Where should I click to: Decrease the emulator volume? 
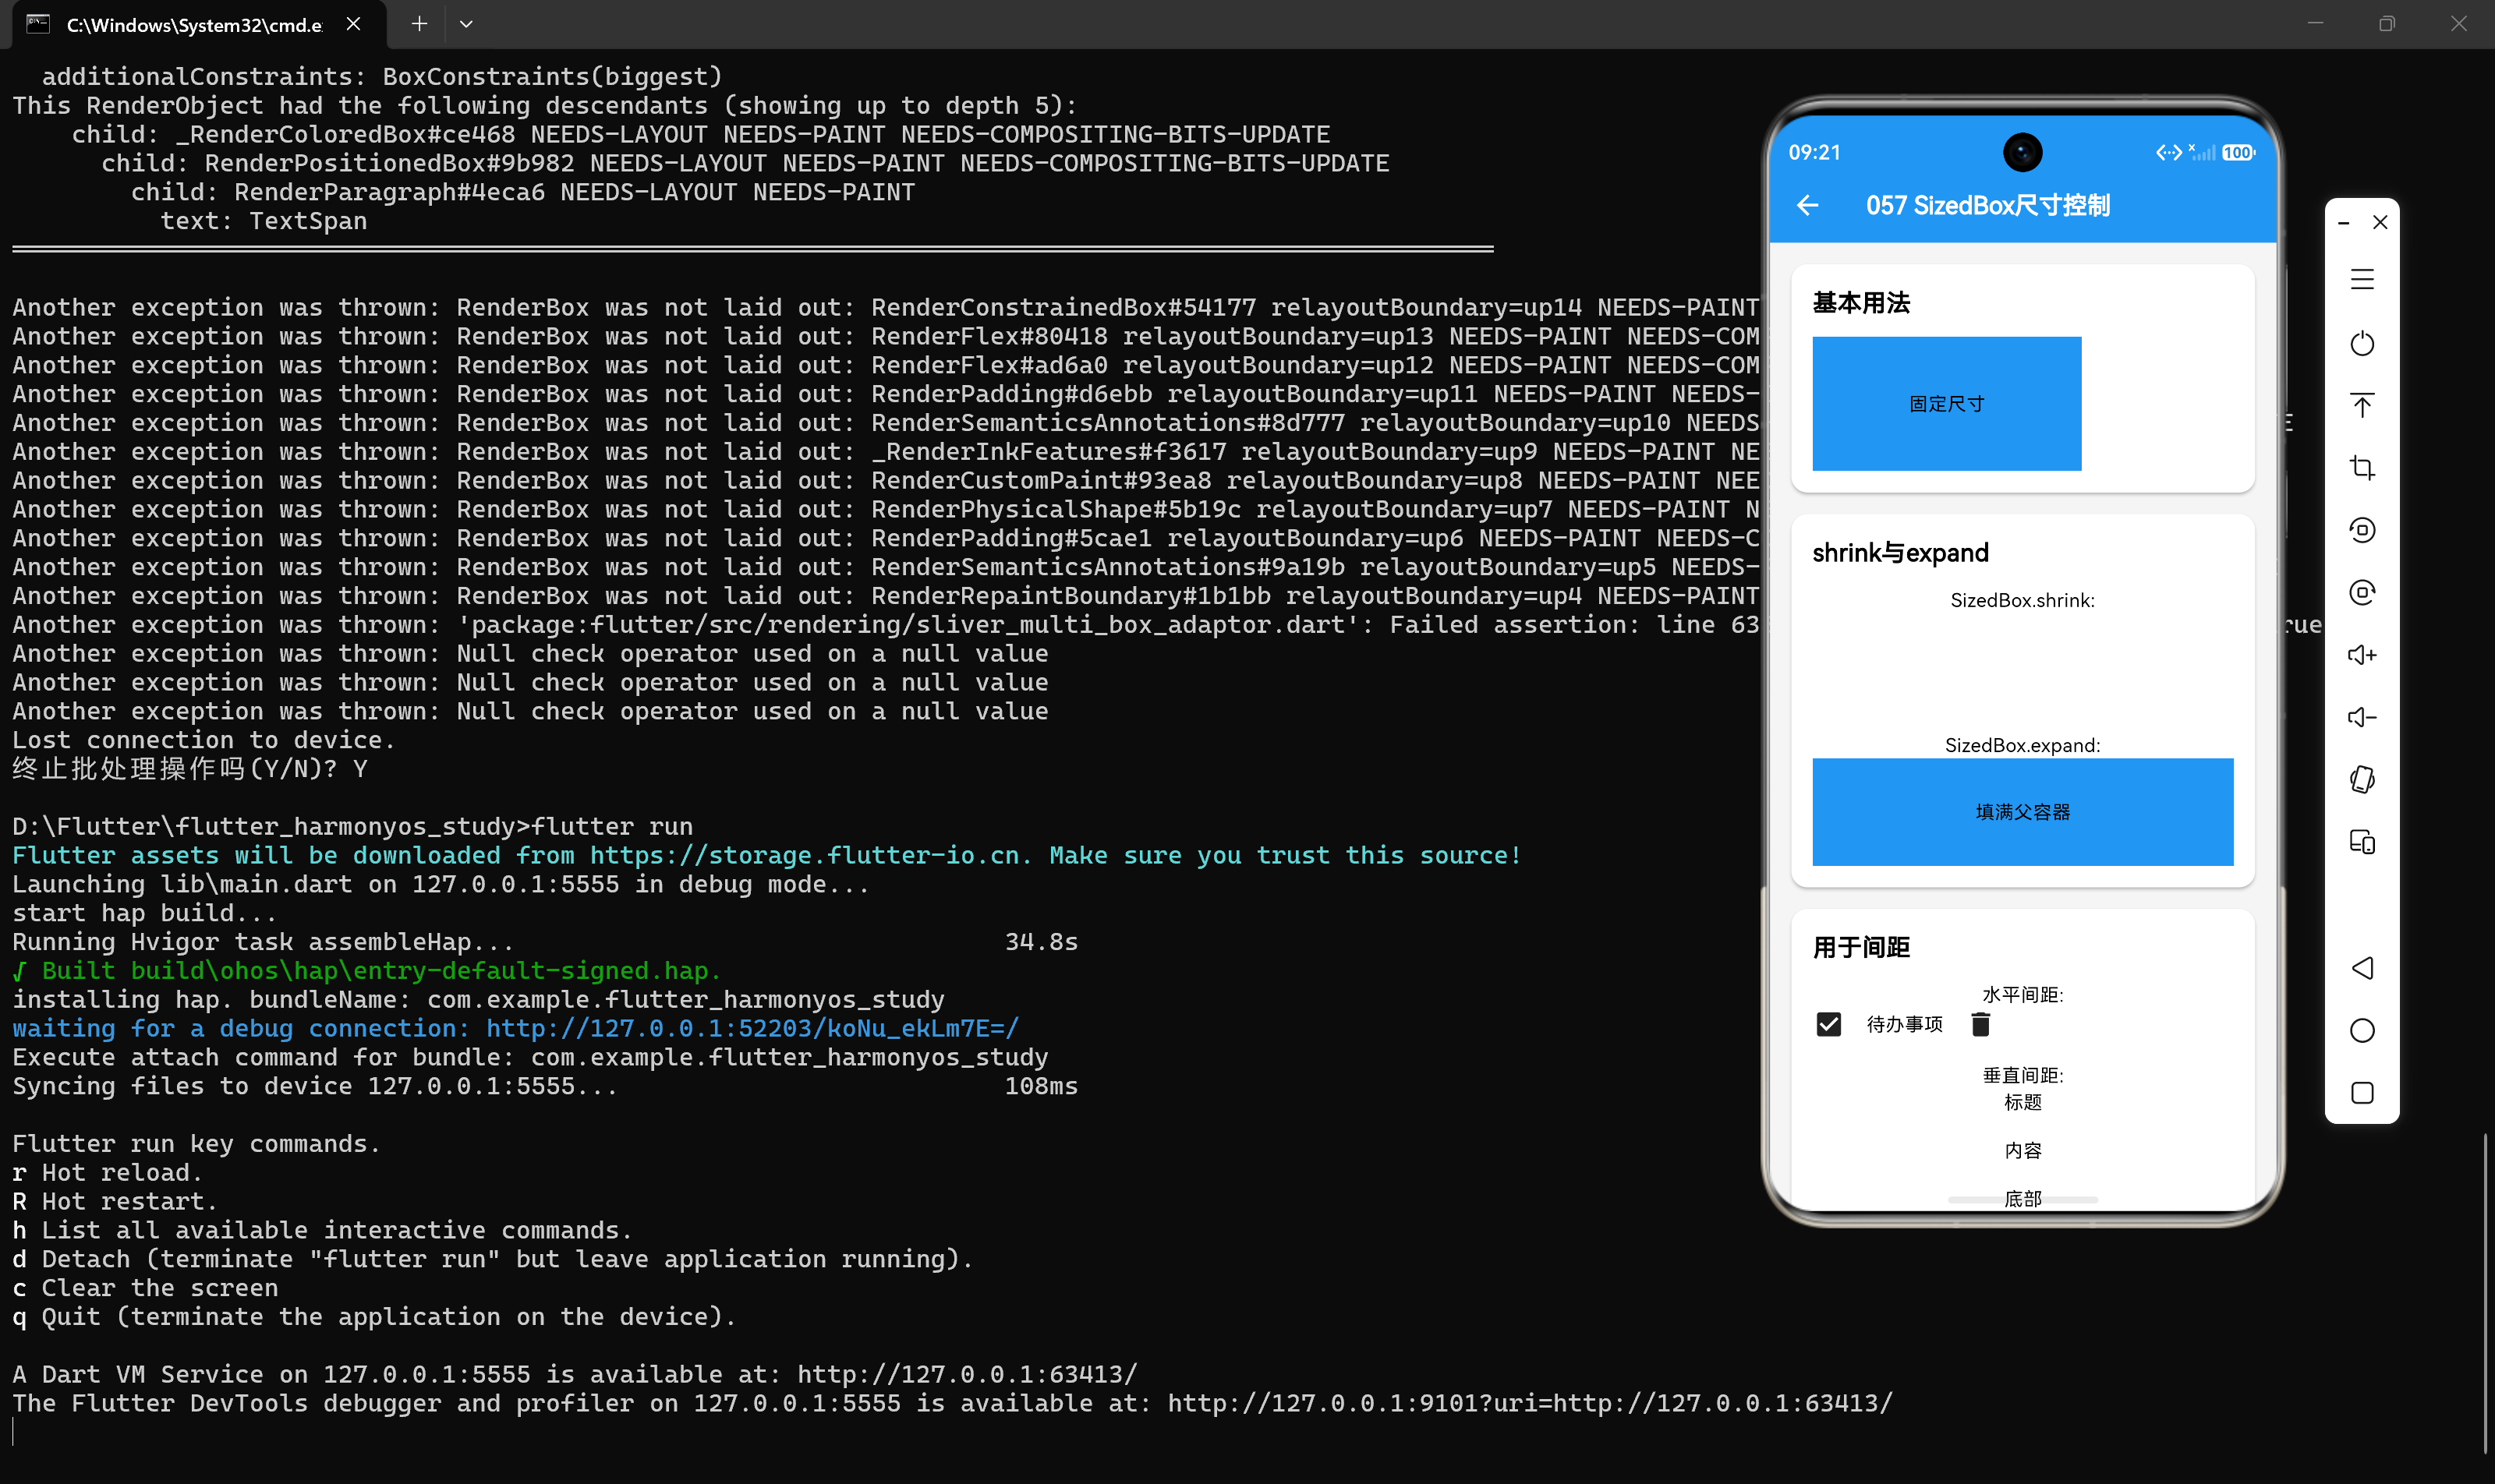pos(2362,717)
